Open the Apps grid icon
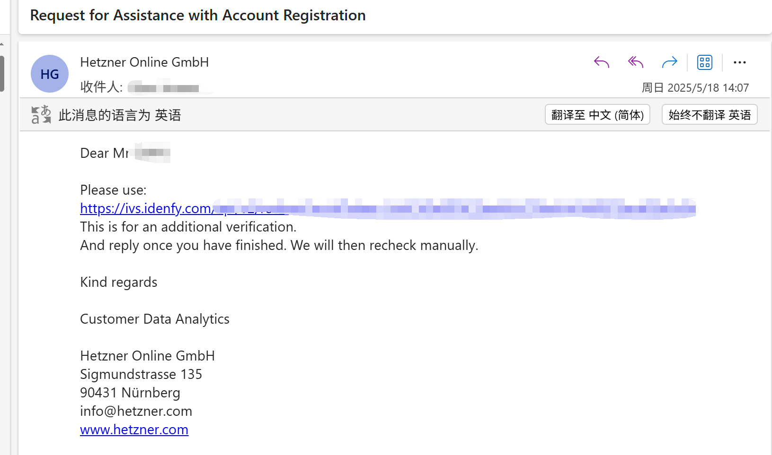This screenshot has width=772, height=455. click(705, 62)
